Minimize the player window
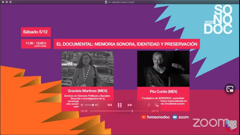The width and height of the screenshot is (240, 135). click(x=6, y=2)
